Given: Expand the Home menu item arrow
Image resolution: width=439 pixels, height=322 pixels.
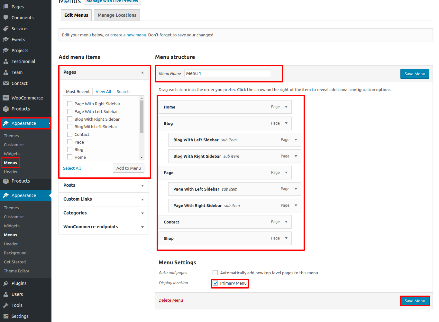Looking at the screenshot, I should pos(286,107).
